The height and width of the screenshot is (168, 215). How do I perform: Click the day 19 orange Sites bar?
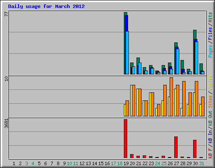pyautogui.click(x=127, y=108)
